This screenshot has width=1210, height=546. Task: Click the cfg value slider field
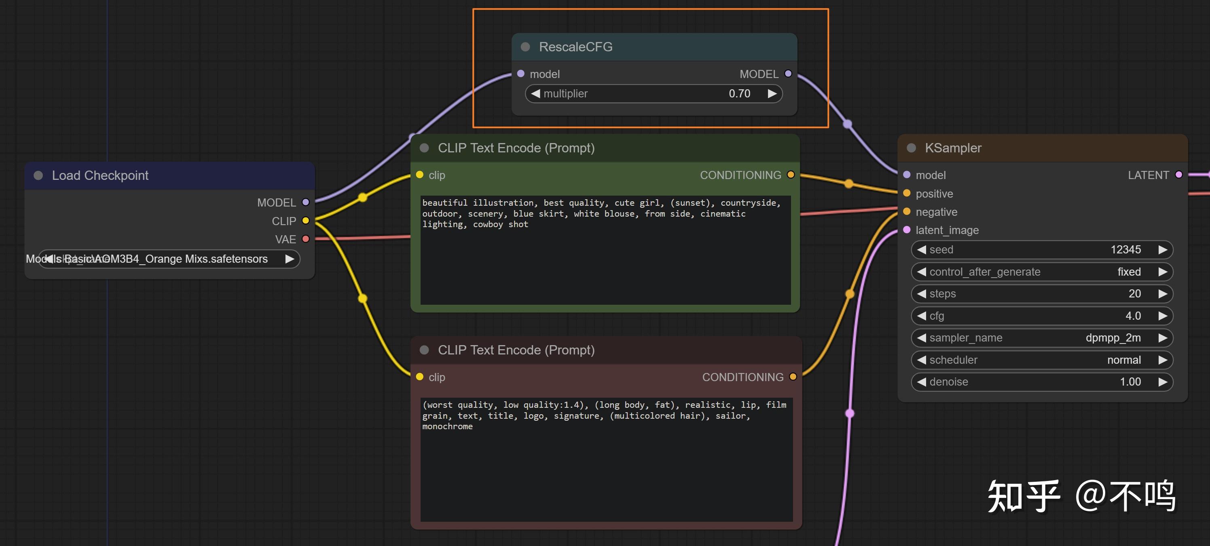[x=1041, y=316]
